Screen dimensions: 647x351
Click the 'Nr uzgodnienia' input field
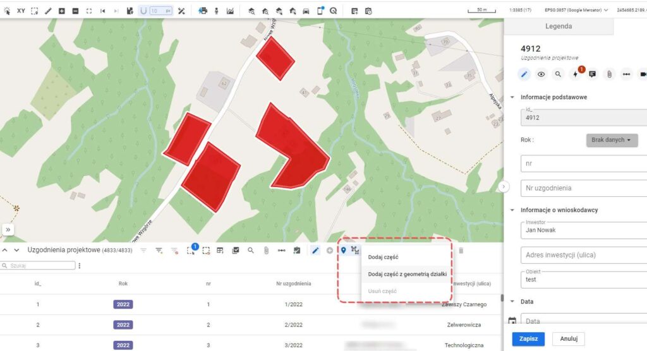[x=581, y=188]
